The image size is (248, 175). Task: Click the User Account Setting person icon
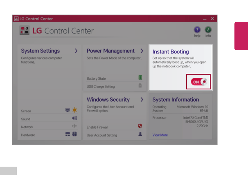coord(140,134)
